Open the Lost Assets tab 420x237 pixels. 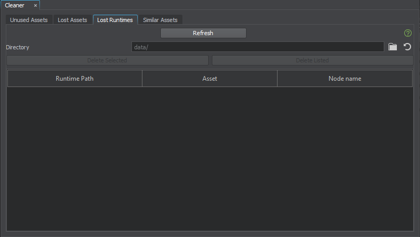tap(72, 20)
